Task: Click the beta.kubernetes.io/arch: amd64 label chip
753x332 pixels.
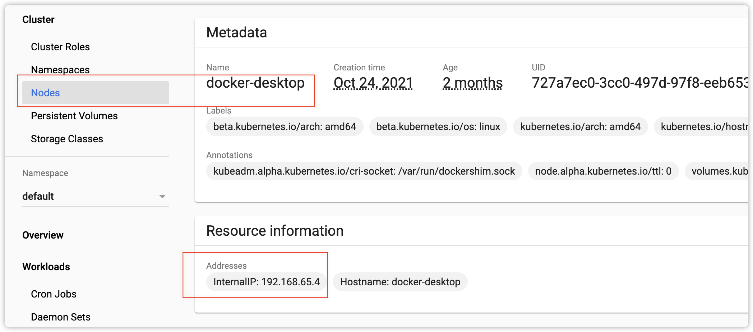Action: (285, 126)
